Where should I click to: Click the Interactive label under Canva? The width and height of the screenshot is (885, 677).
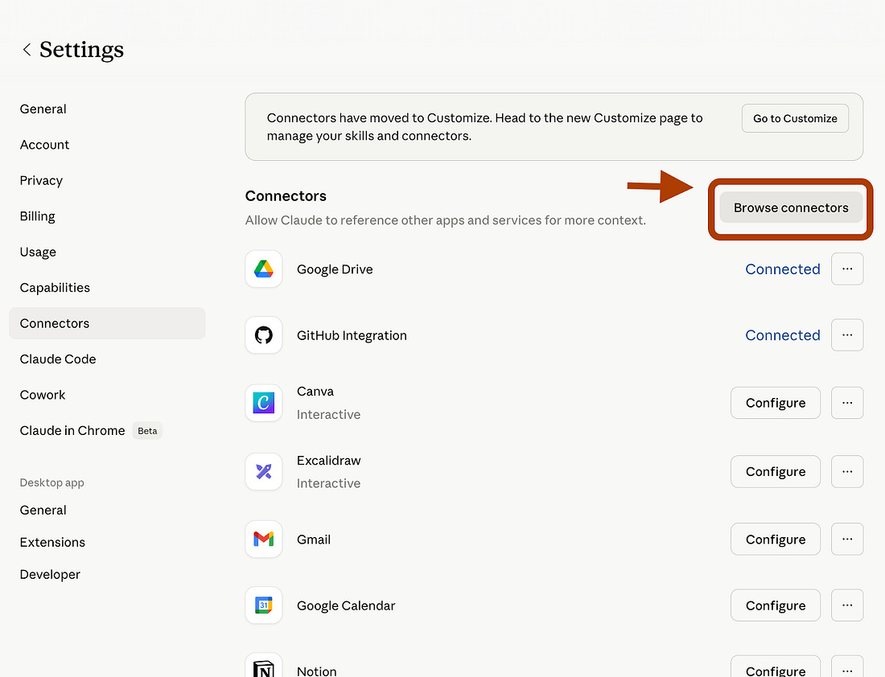pyautogui.click(x=328, y=415)
